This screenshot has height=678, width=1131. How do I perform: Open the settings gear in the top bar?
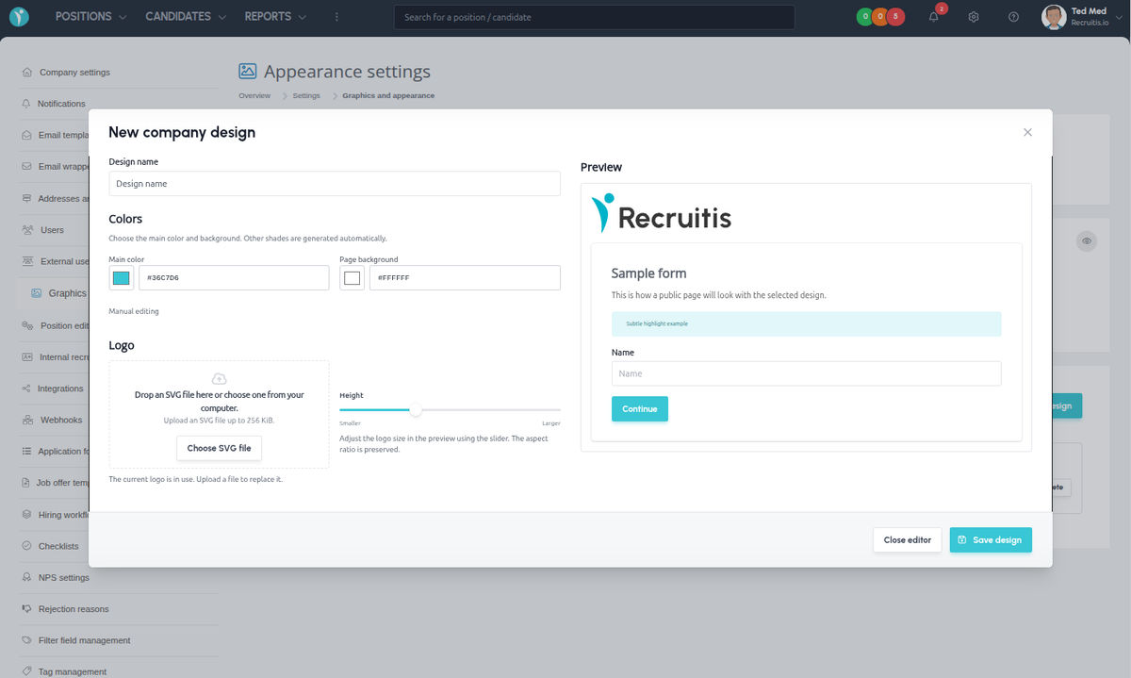(974, 17)
